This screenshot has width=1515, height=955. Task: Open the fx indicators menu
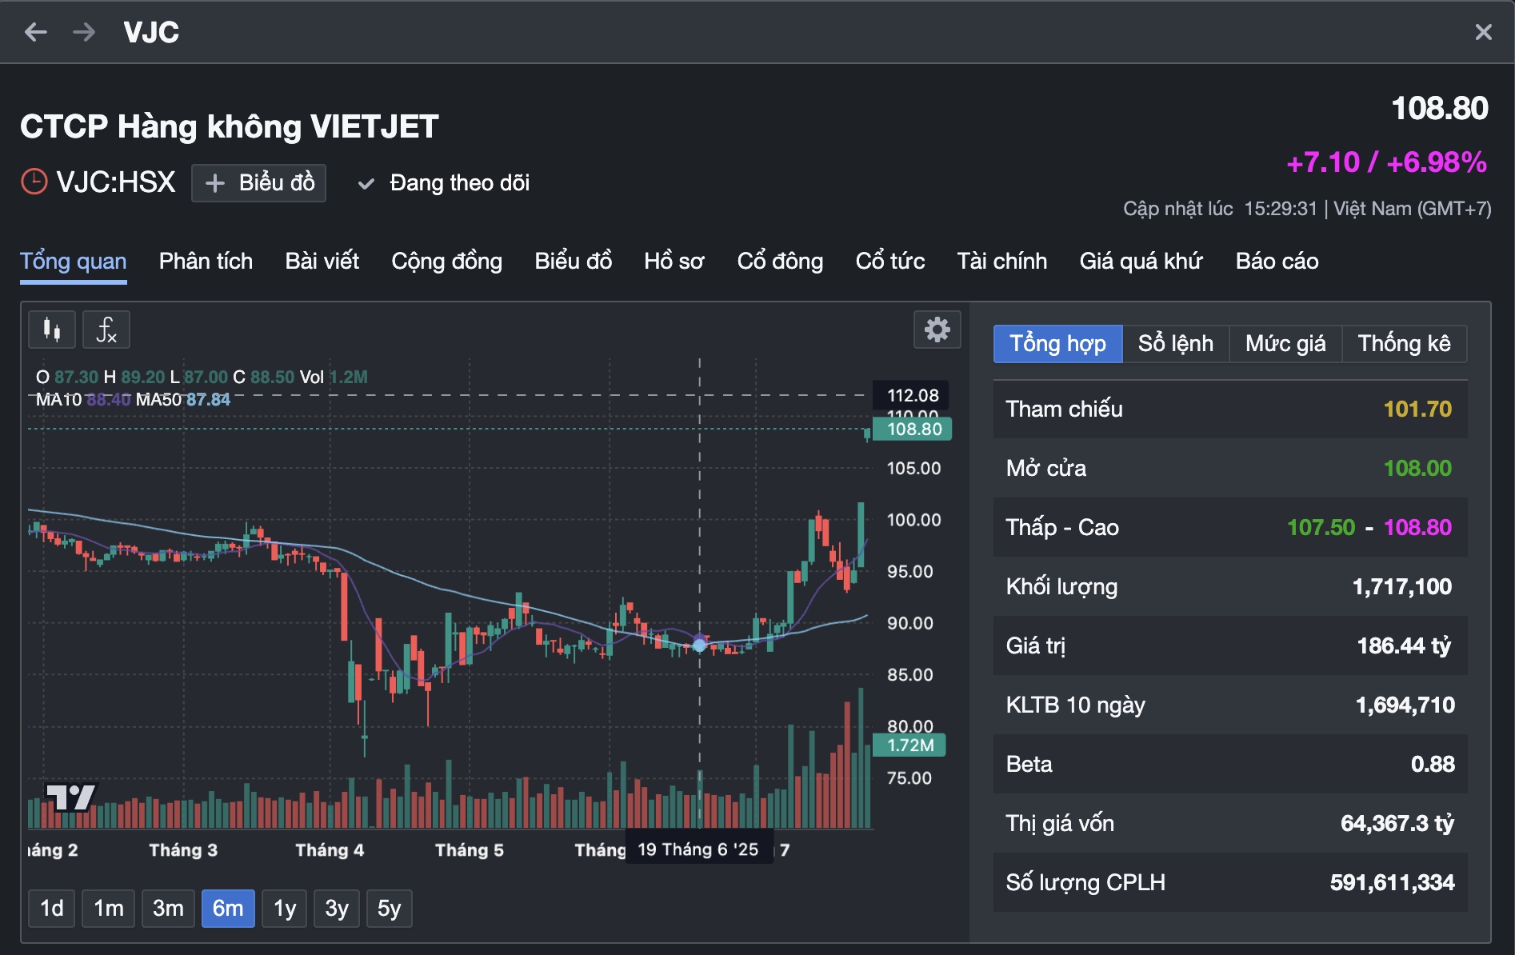(x=106, y=330)
